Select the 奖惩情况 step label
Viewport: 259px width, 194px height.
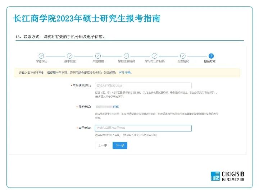pyautogui.click(x=183, y=61)
